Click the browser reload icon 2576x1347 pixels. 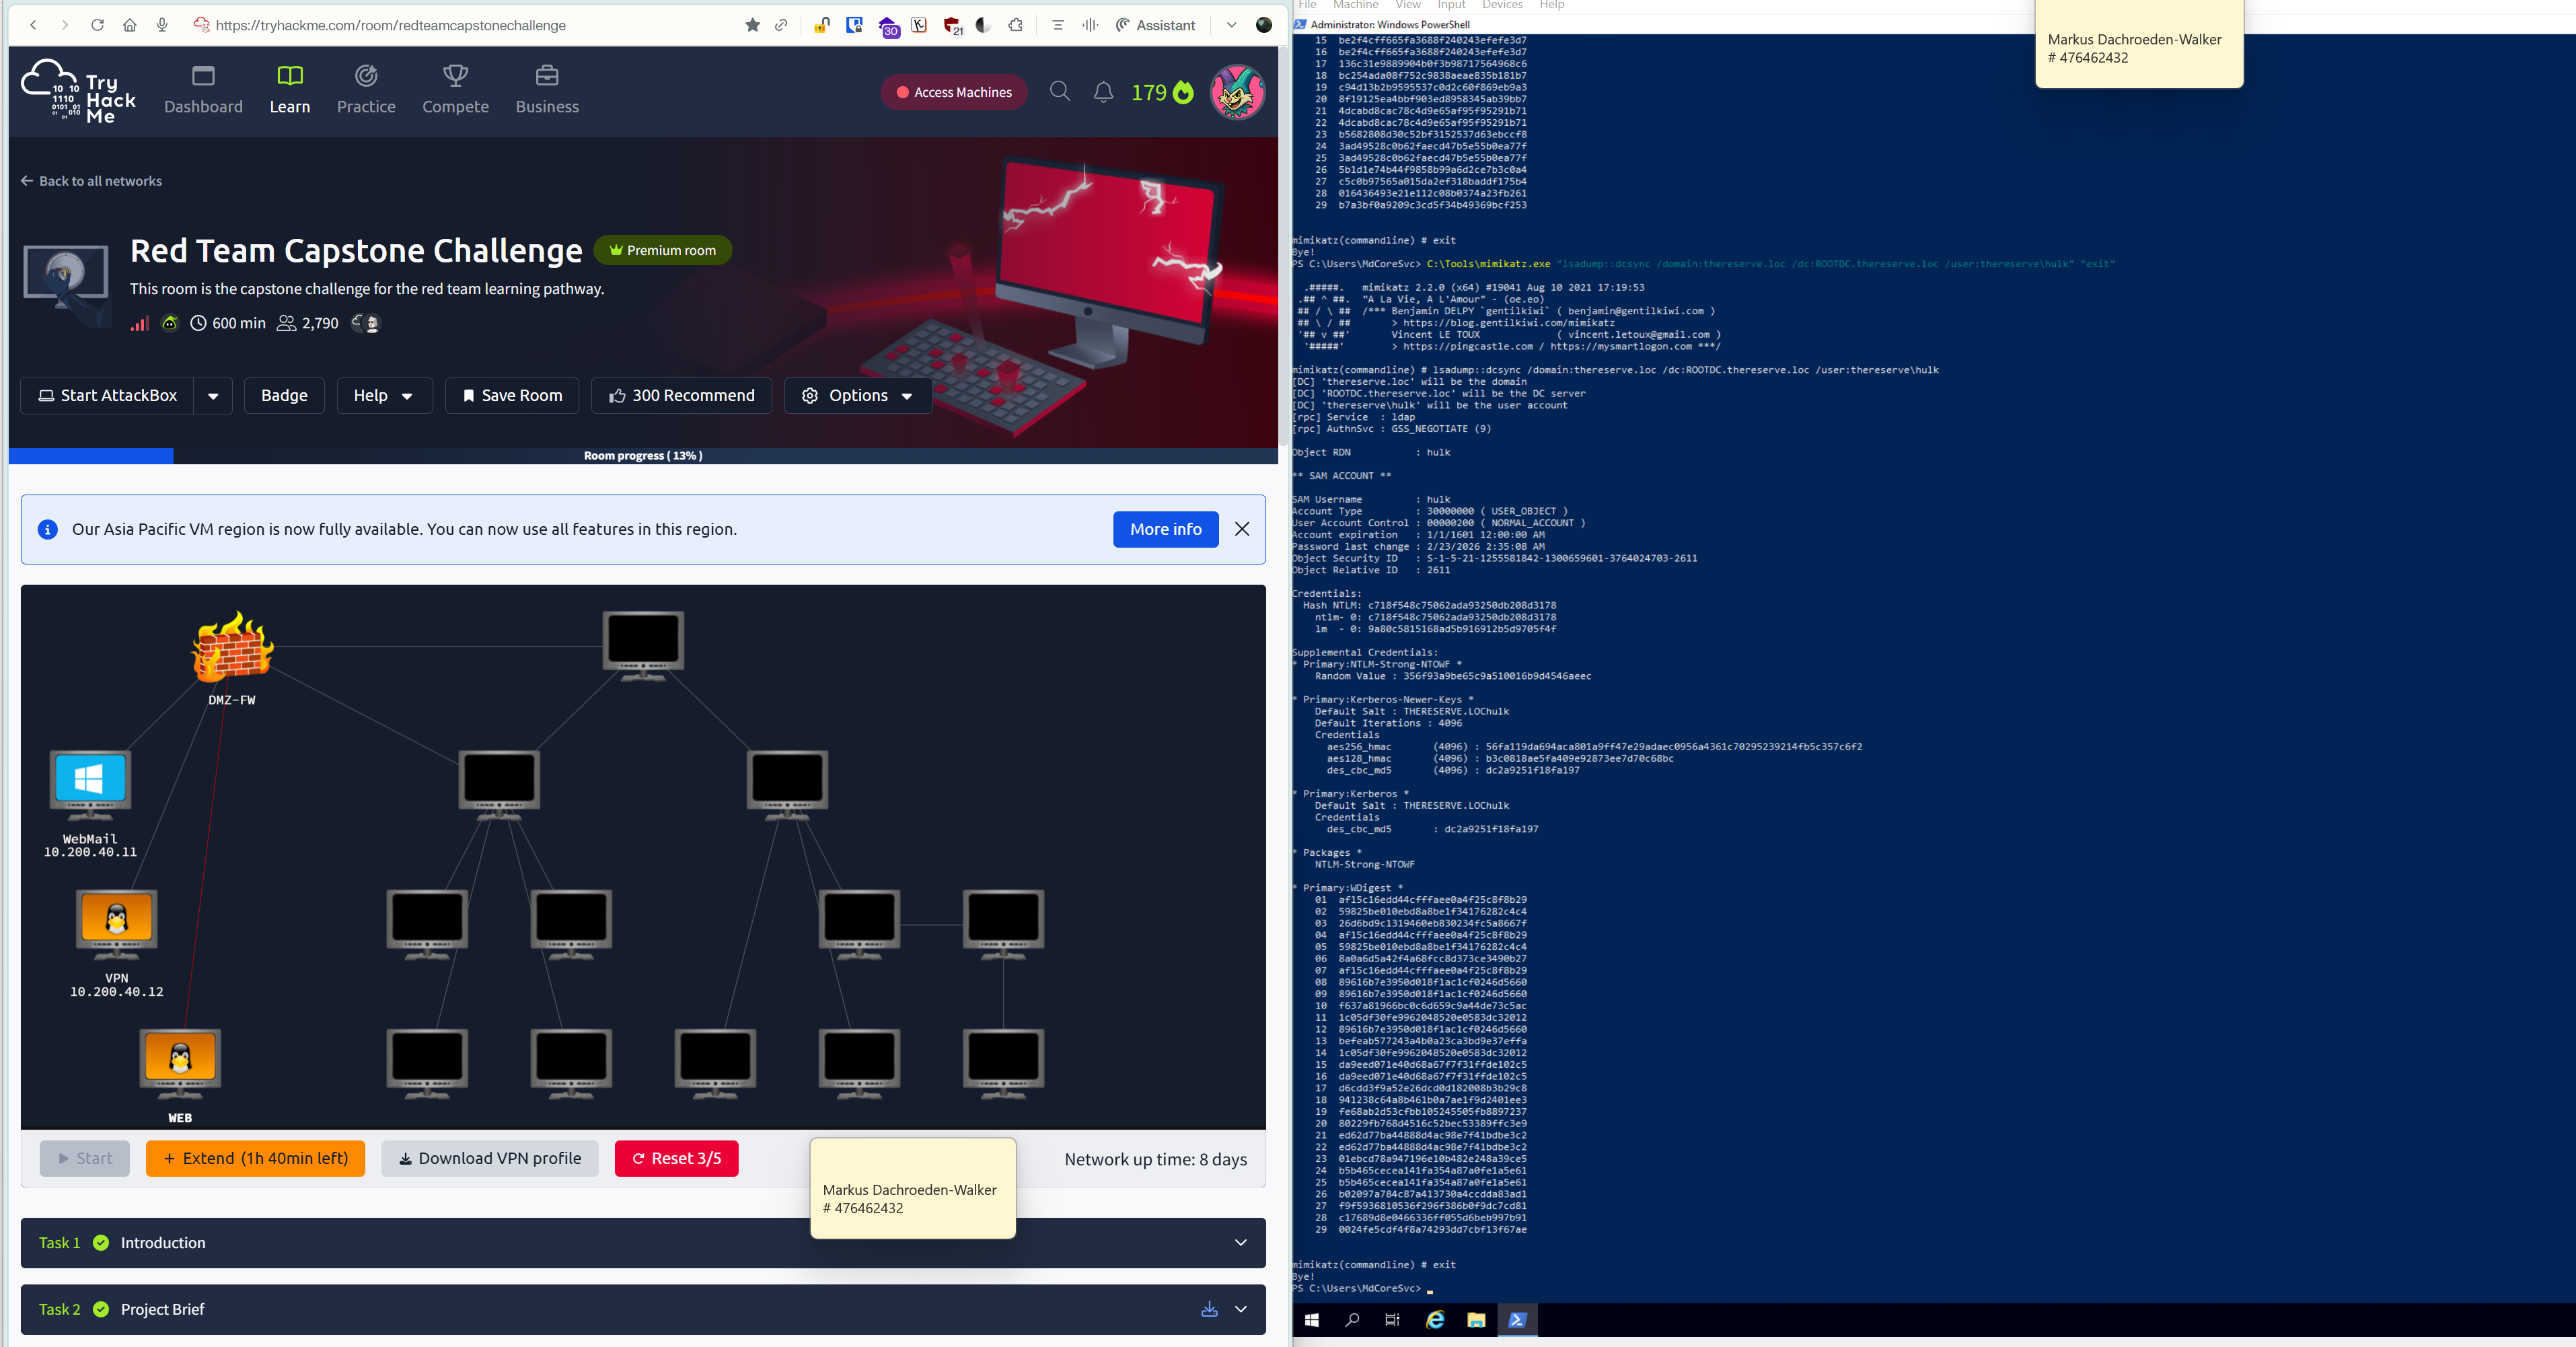[x=97, y=25]
